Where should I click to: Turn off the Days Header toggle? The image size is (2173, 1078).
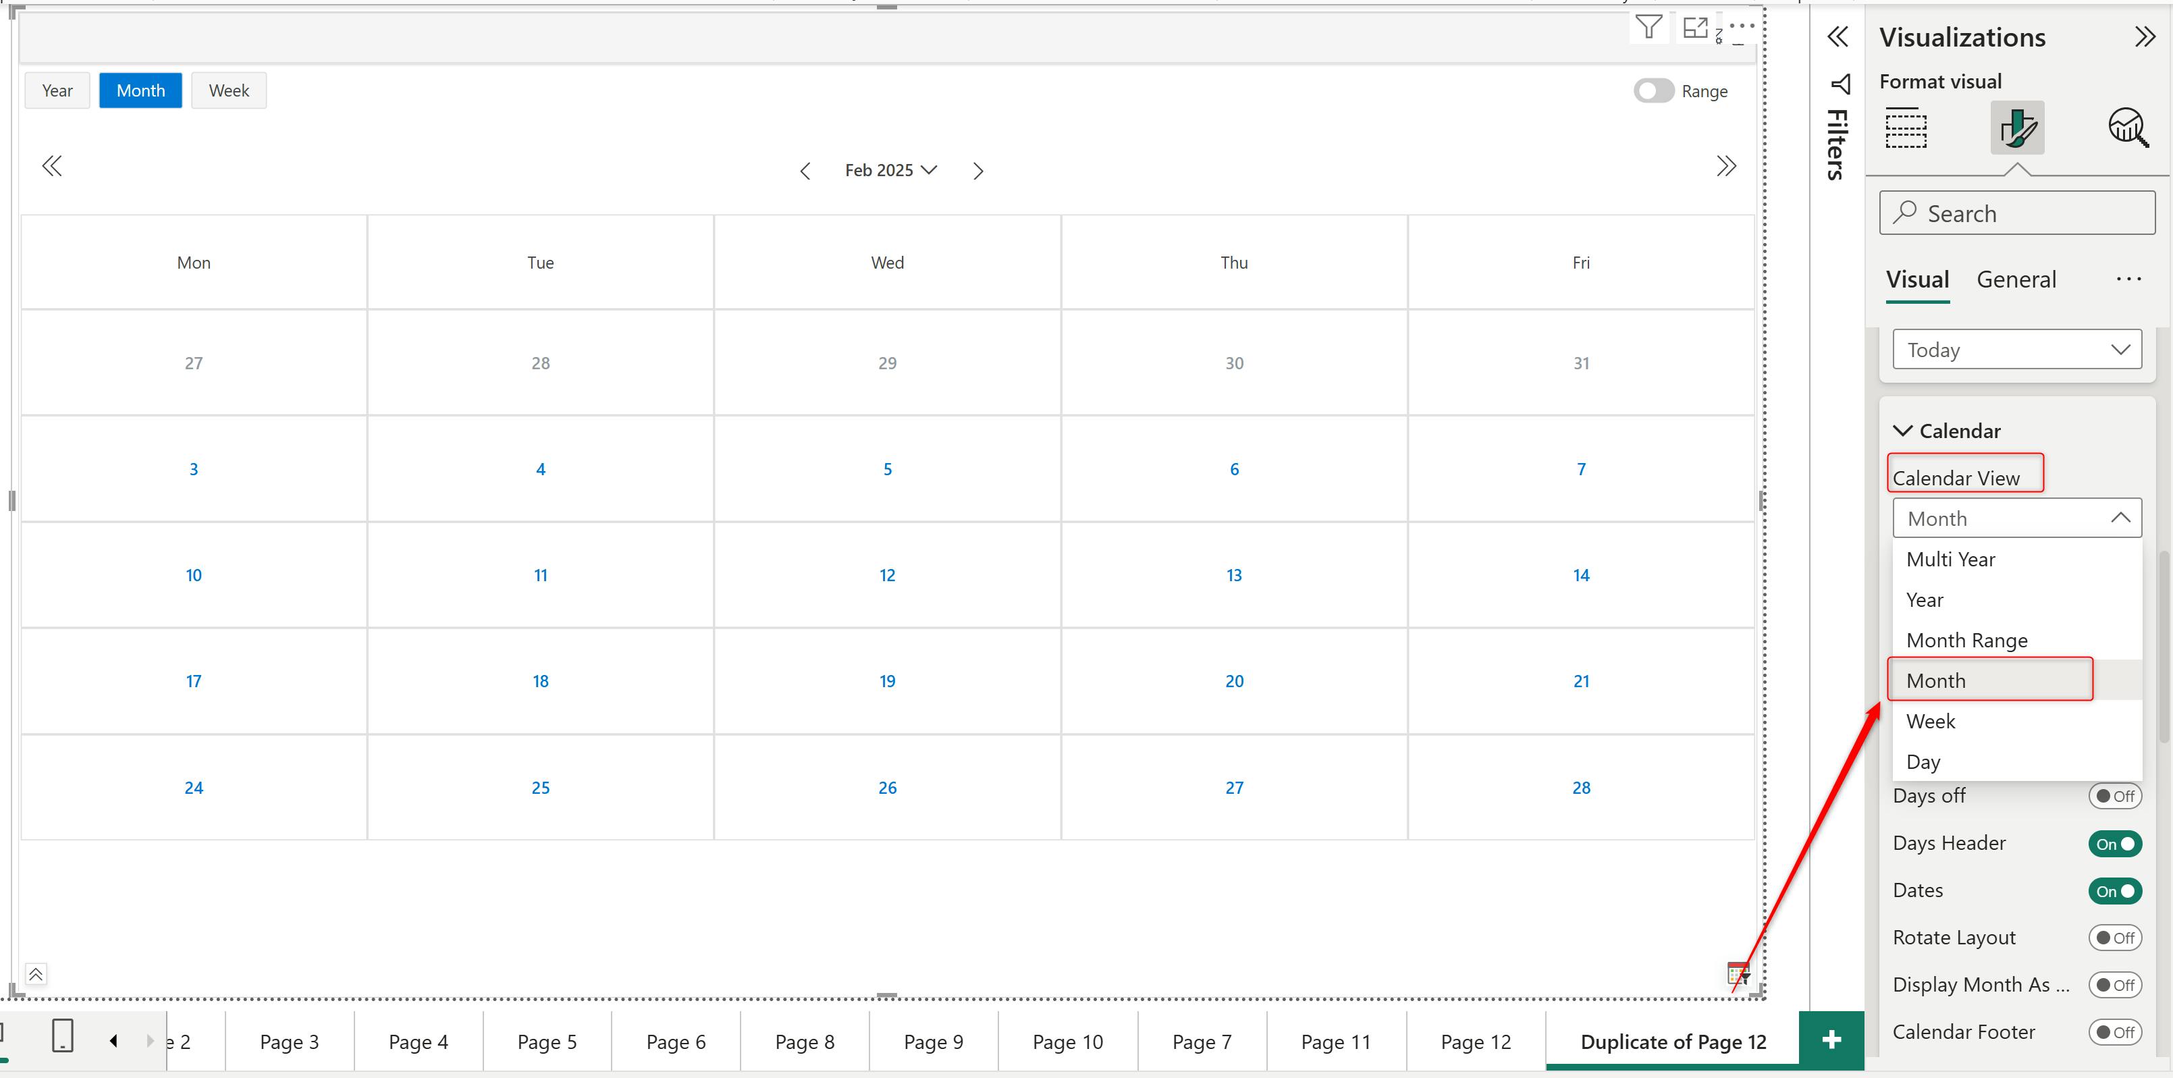coord(2115,844)
